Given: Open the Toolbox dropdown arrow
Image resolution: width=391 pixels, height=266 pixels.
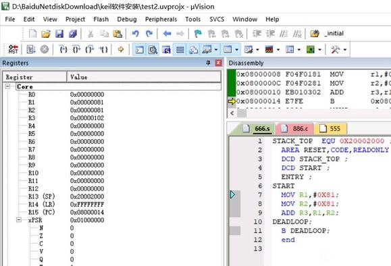Looking at the screenshot, I should pyautogui.click(x=345, y=49).
